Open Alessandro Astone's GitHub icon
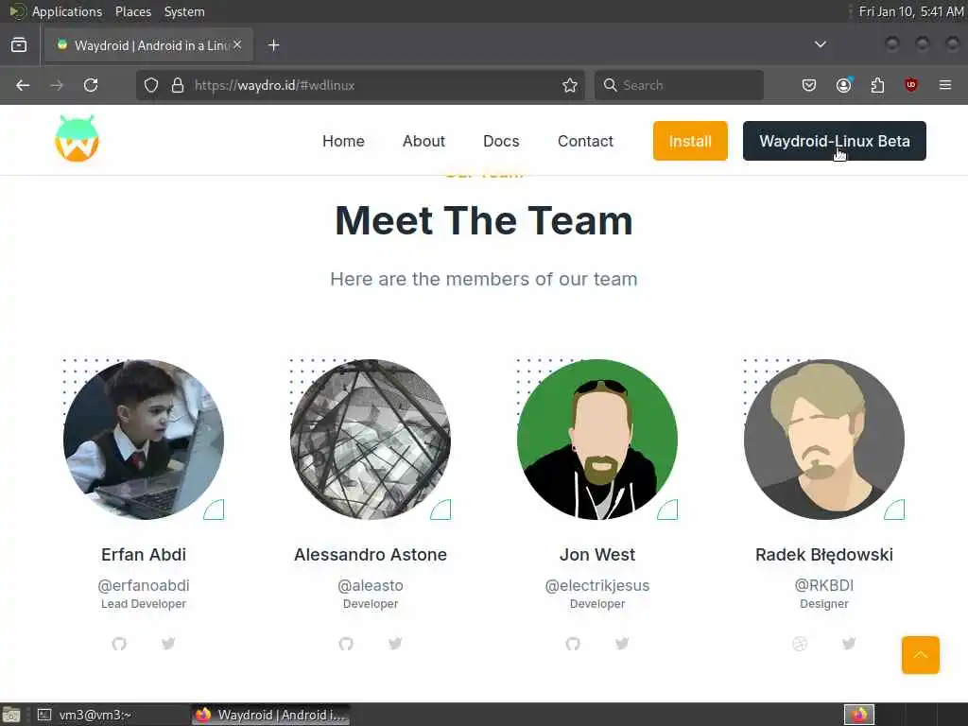 (x=346, y=644)
